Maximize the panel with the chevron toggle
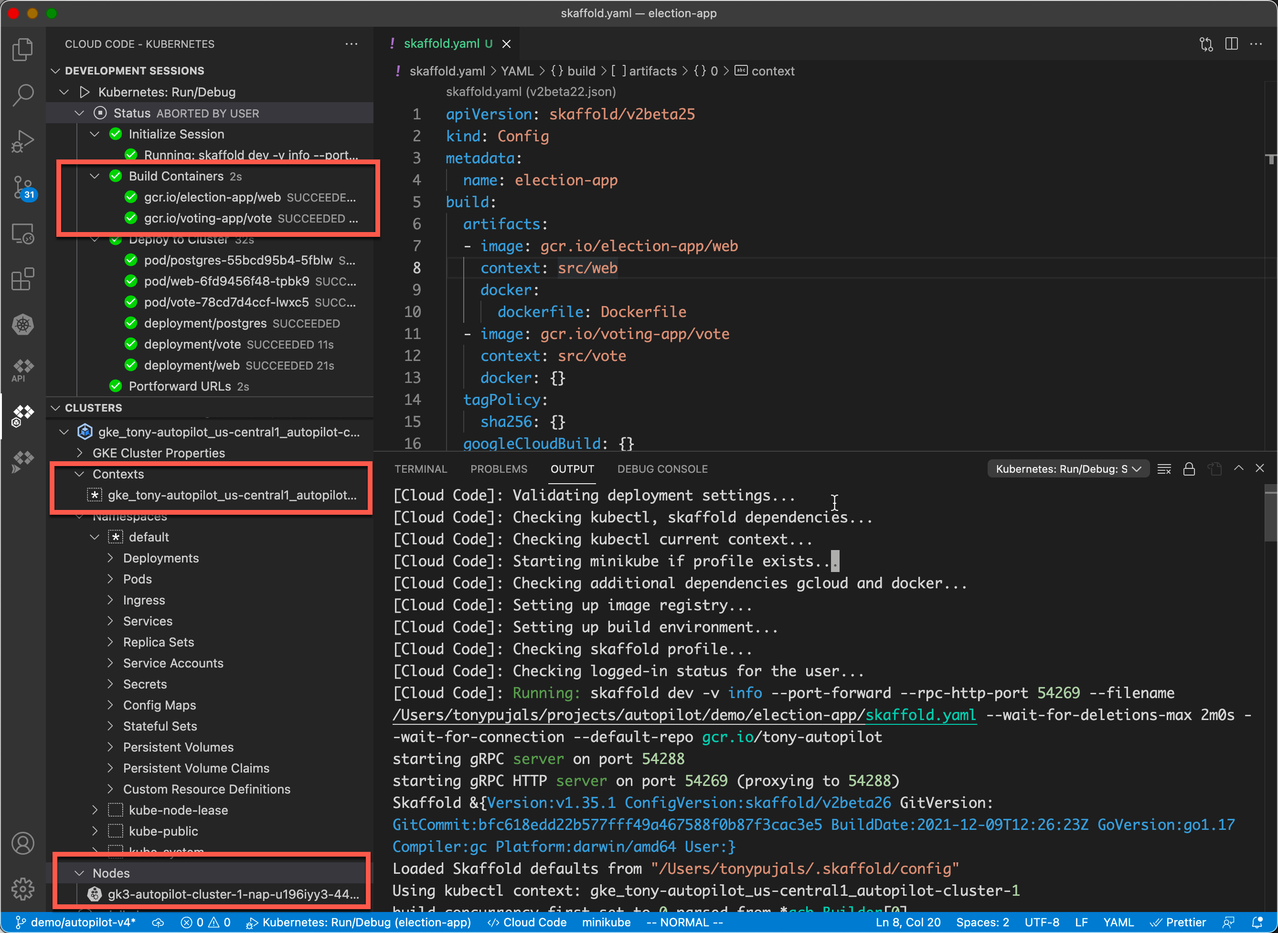 tap(1239, 468)
